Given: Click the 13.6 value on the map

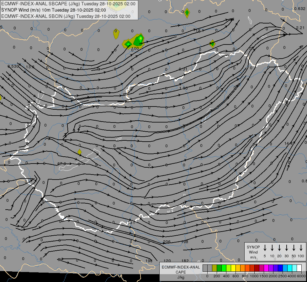Looking at the screenshot, I should pos(30,67).
